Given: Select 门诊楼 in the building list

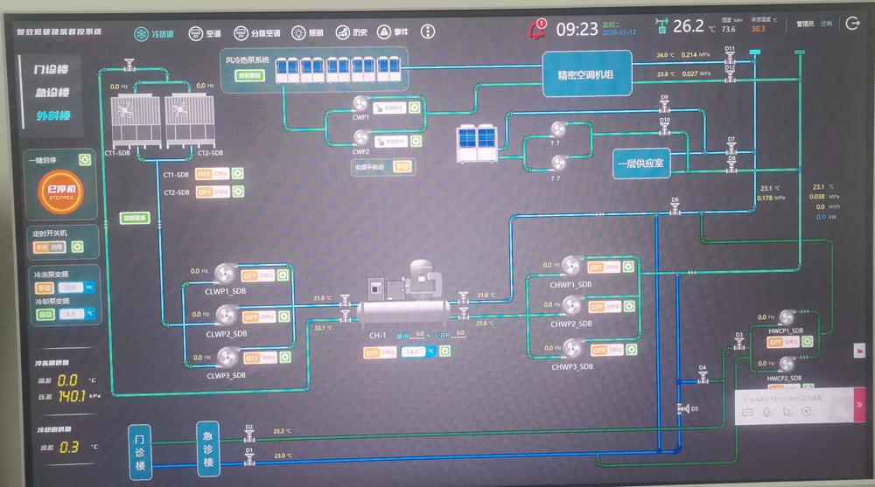Looking at the screenshot, I should coord(52,69).
